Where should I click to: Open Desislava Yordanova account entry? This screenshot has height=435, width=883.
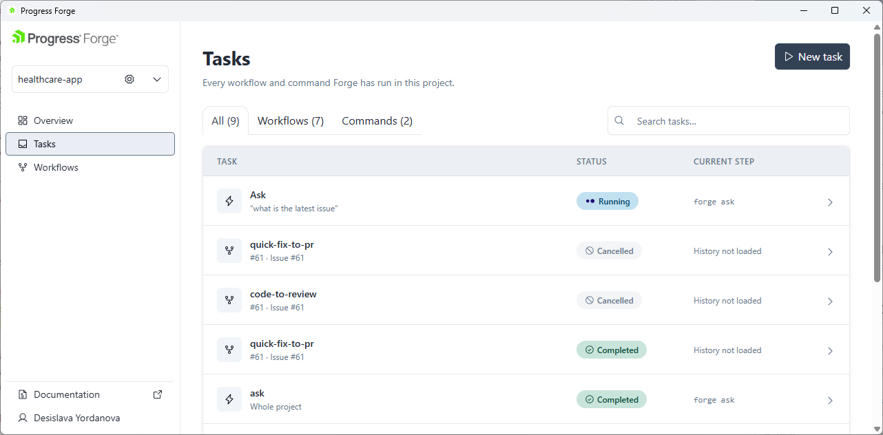point(90,418)
